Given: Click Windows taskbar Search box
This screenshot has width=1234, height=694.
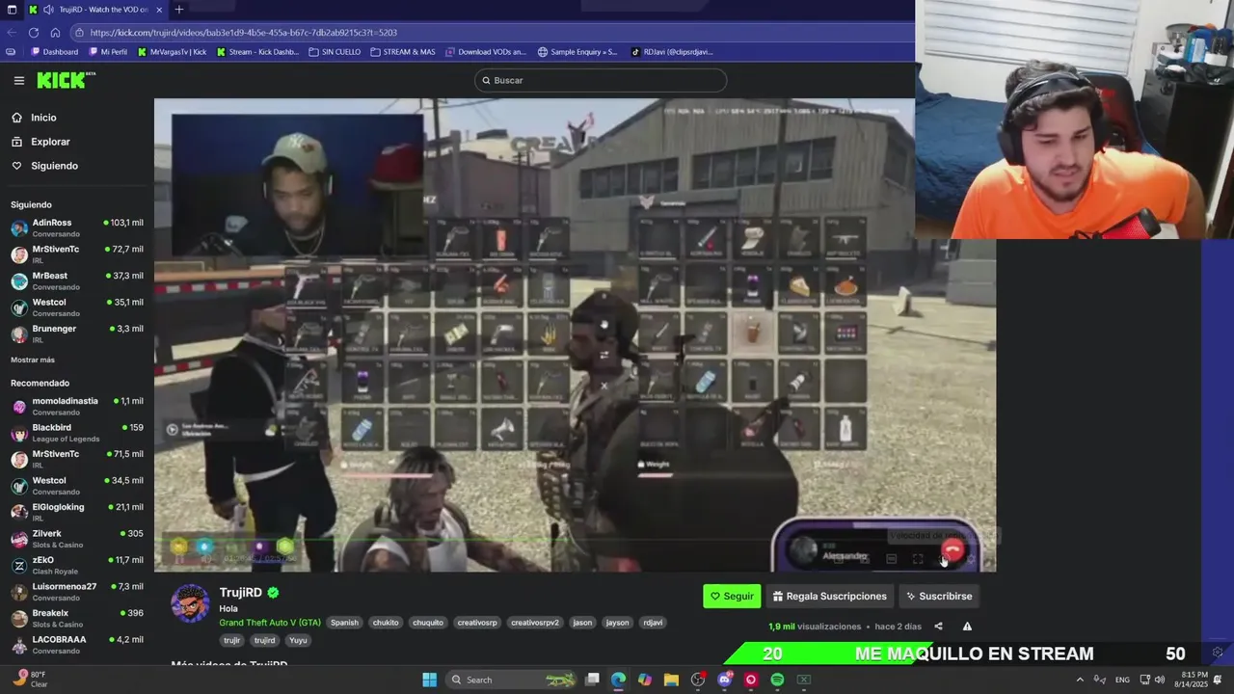Looking at the screenshot, I should [x=513, y=680].
